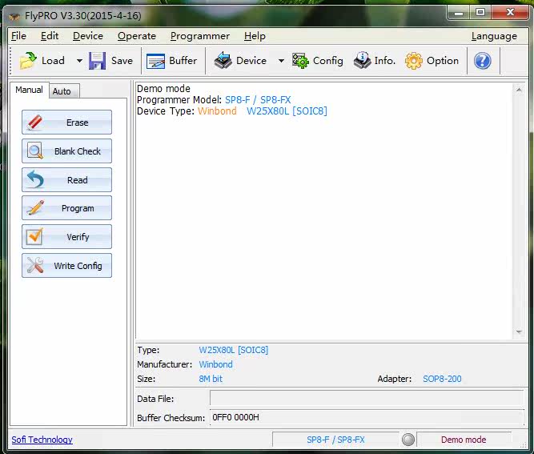Open the Config toolbar icon
The height and width of the screenshot is (454, 534).
click(x=301, y=61)
